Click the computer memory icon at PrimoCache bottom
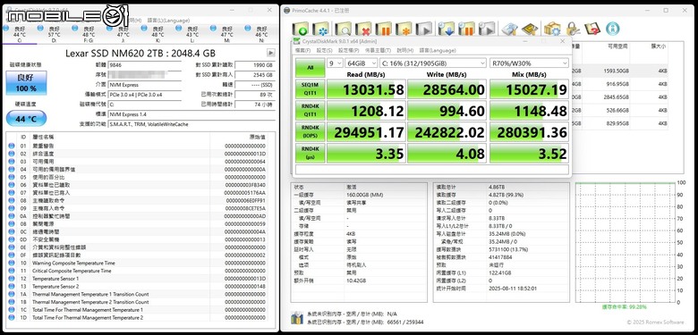 (x=297, y=318)
